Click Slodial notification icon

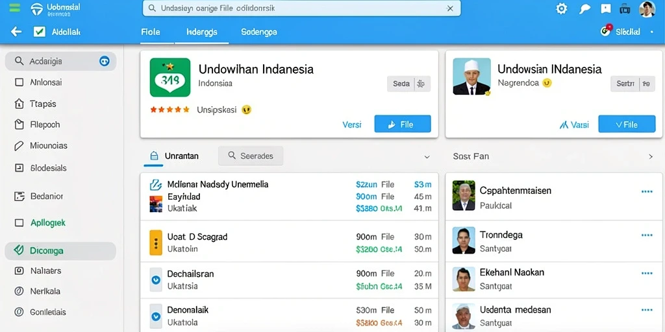click(607, 30)
